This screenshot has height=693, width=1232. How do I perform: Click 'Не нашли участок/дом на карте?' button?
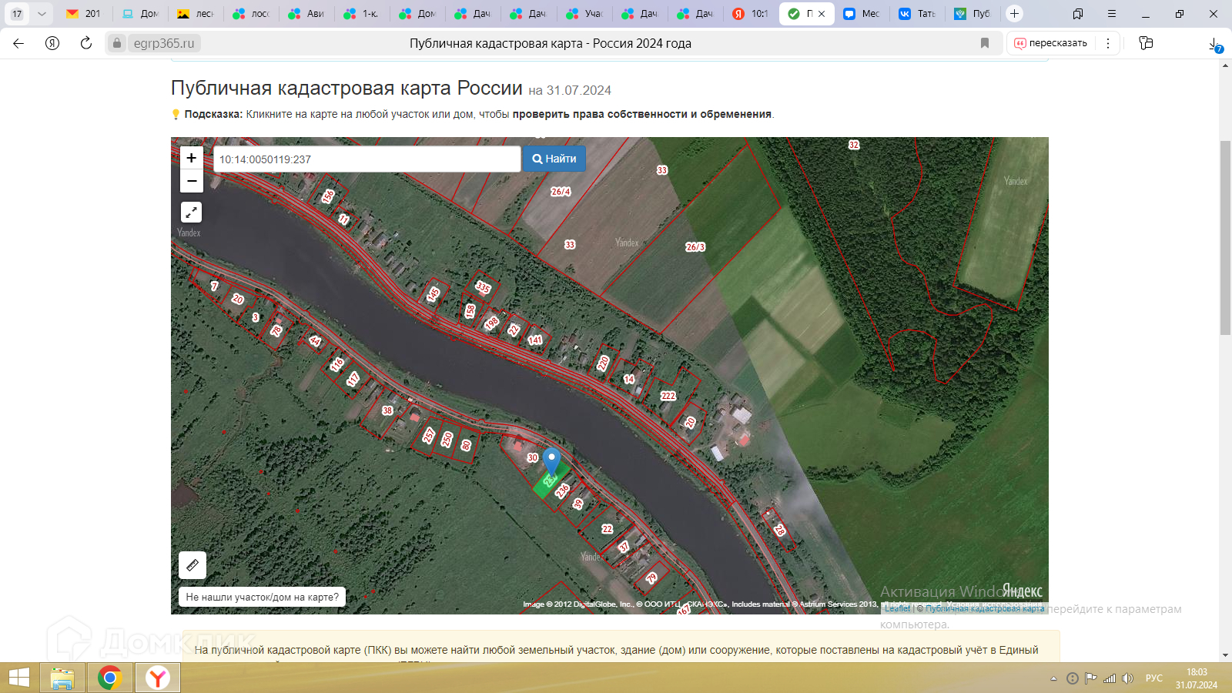tap(262, 597)
